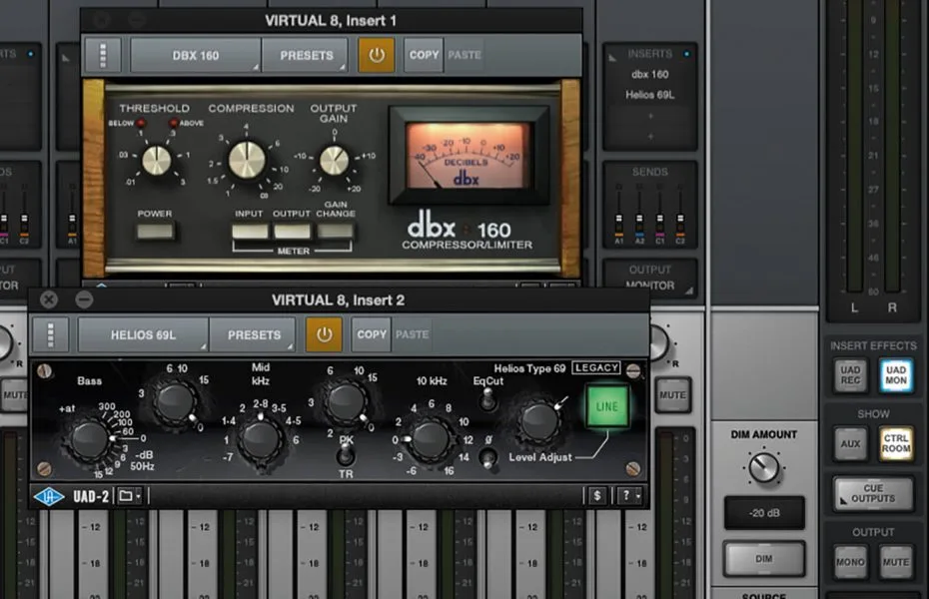Click the C2 send fader in SENDS

[x=680, y=221]
